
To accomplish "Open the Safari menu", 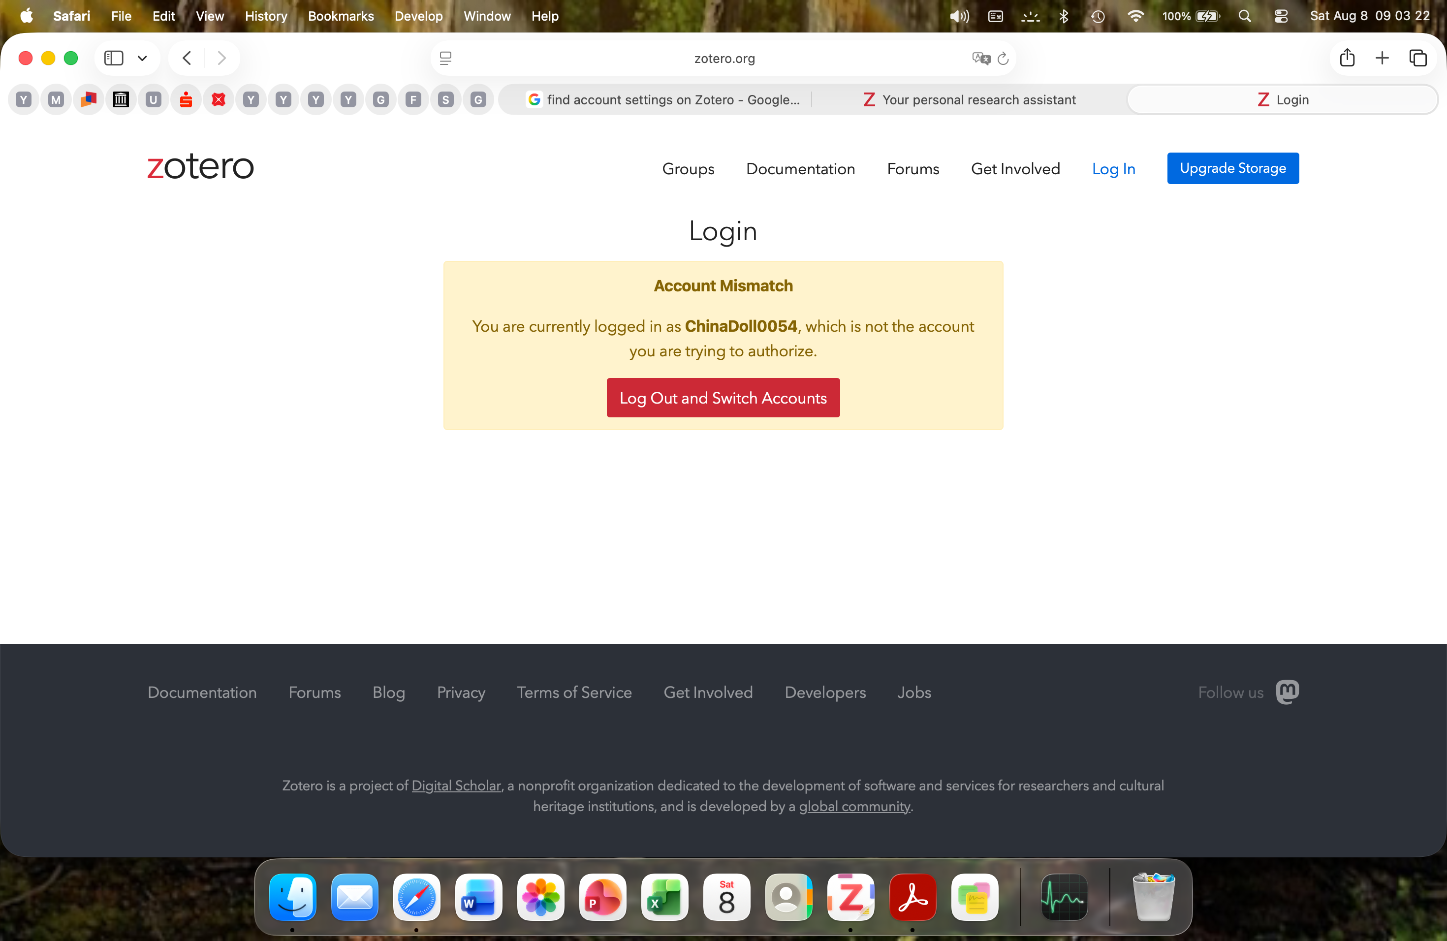I will (72, 16).
